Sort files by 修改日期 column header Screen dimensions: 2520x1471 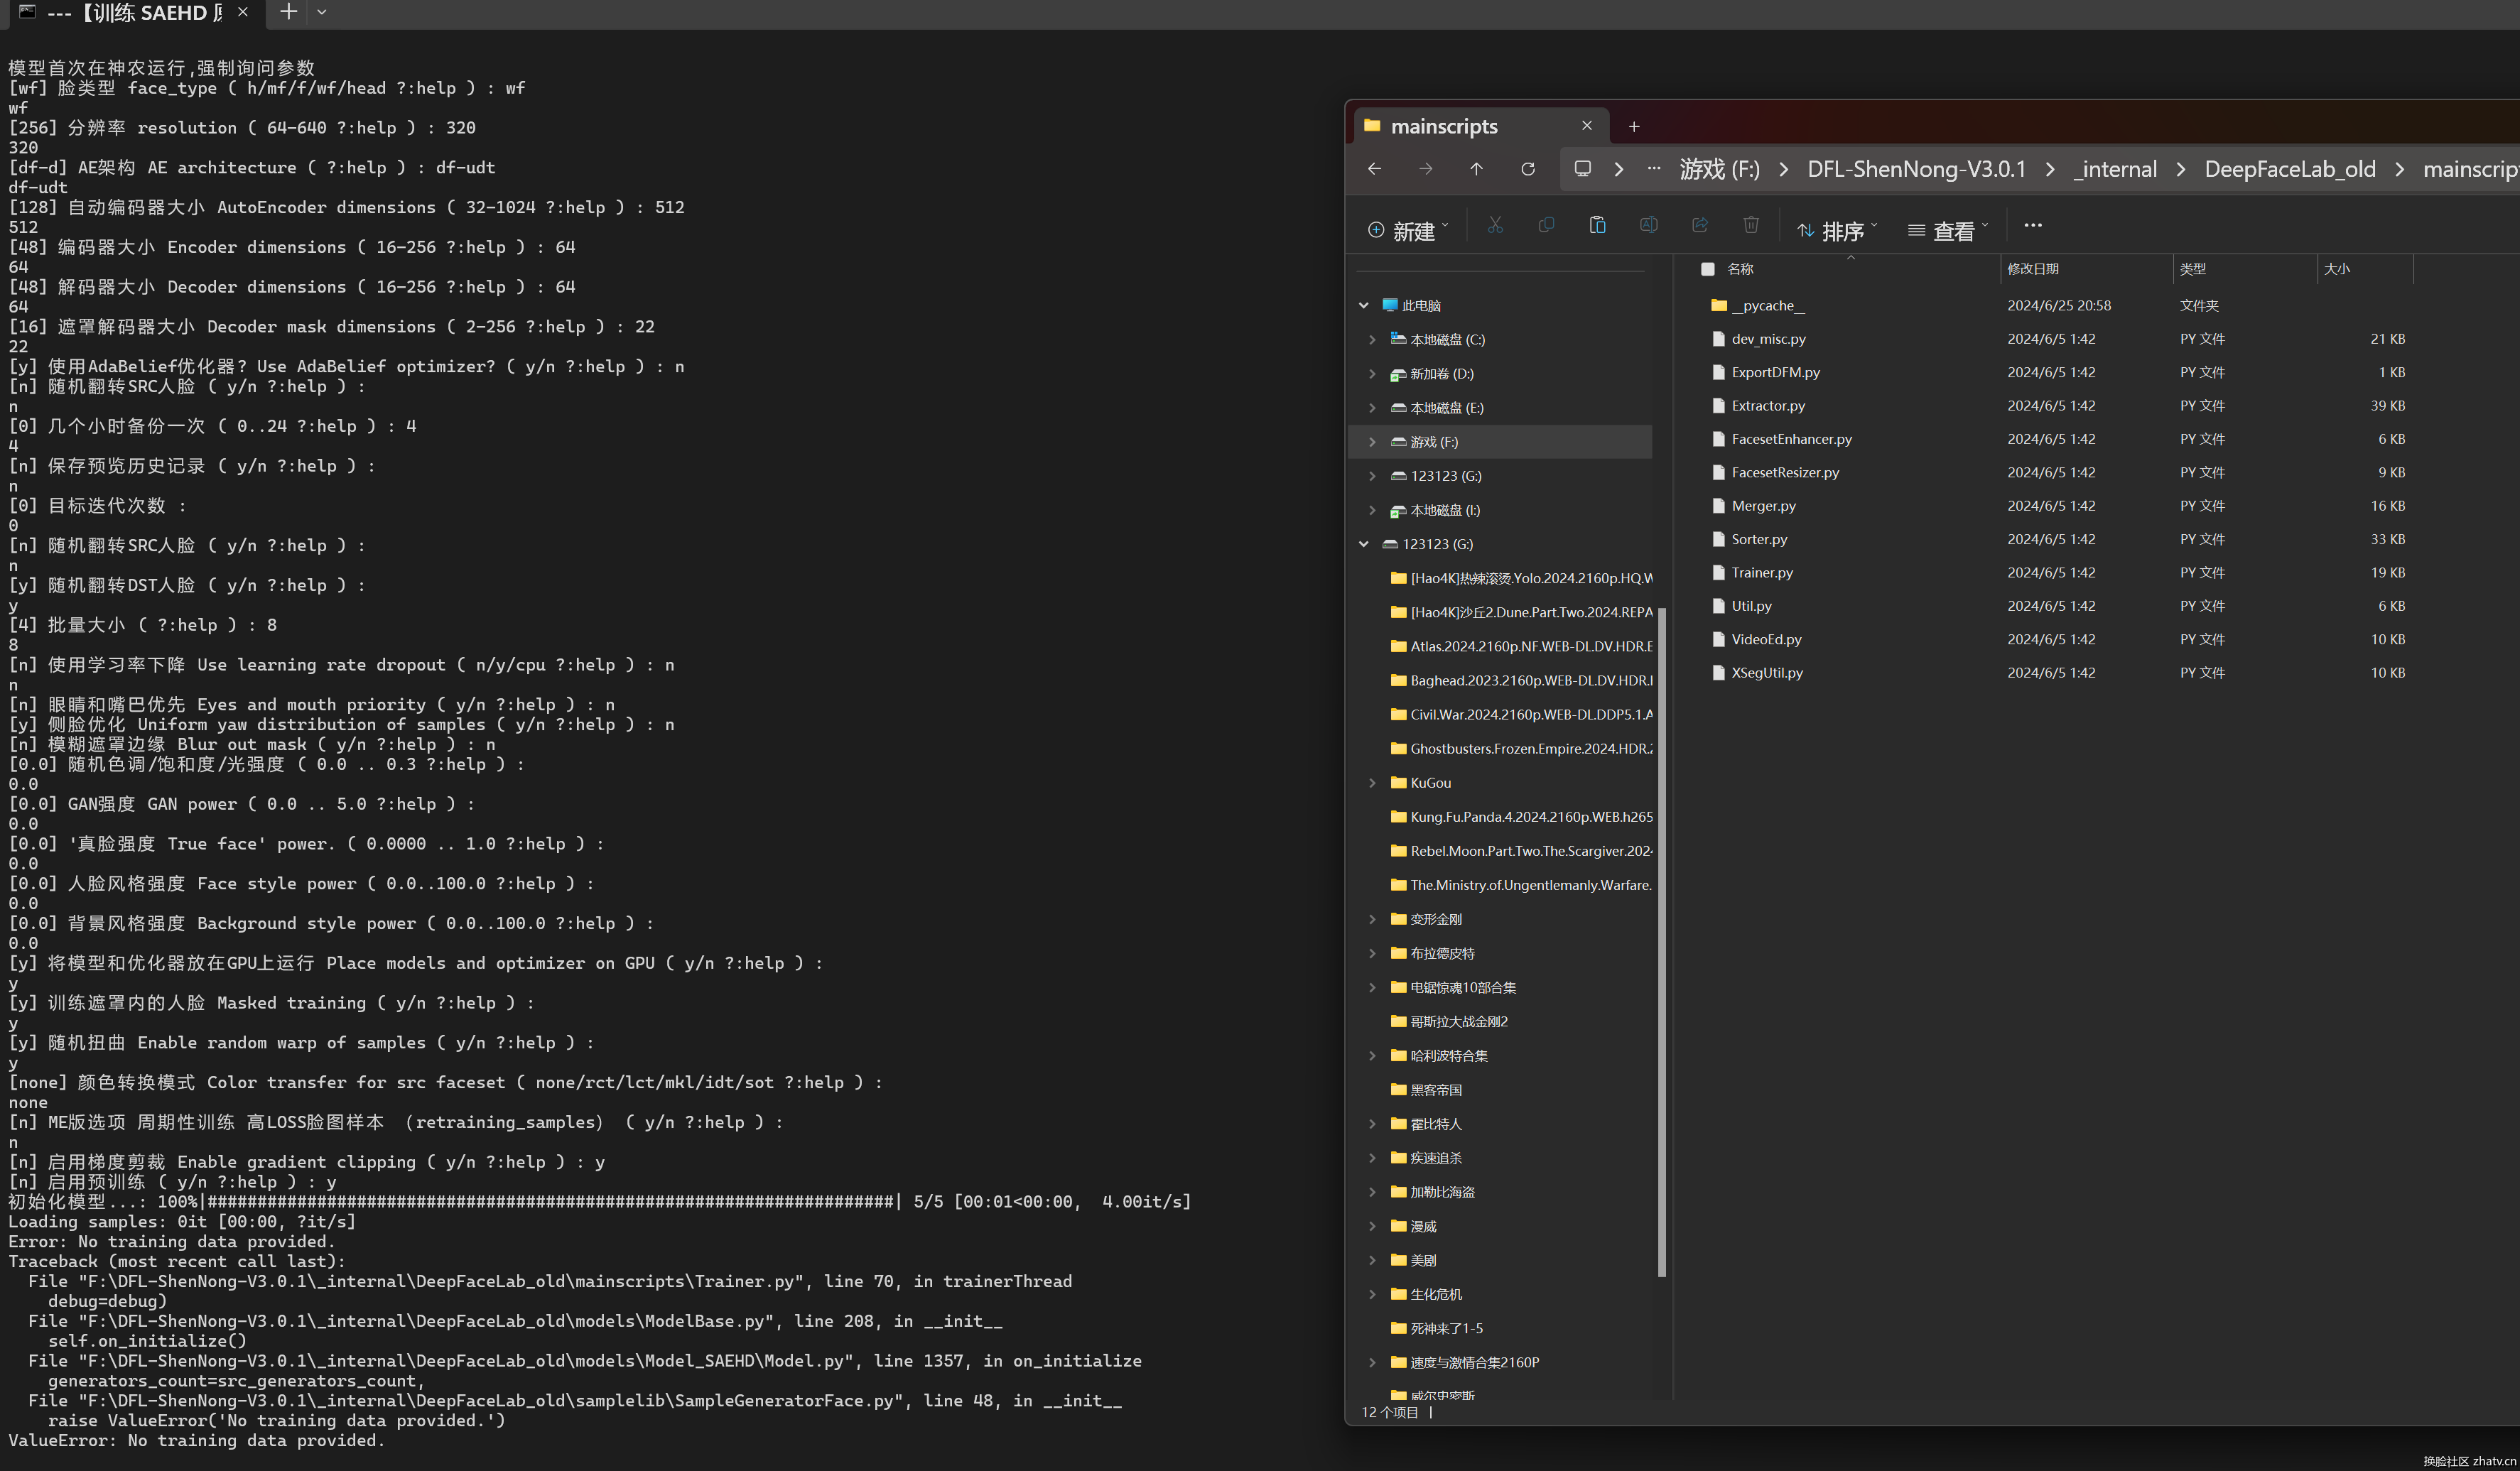(x=2033, y=269)
